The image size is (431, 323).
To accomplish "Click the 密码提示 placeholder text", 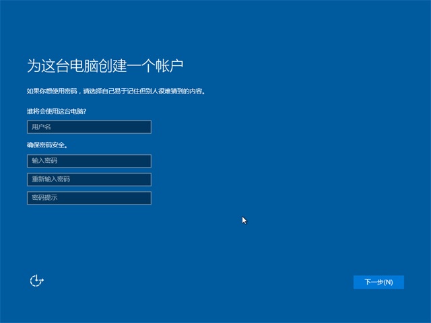I will 44,198.
